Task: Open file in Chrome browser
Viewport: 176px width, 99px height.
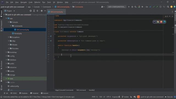Action: tap(158, 22)
